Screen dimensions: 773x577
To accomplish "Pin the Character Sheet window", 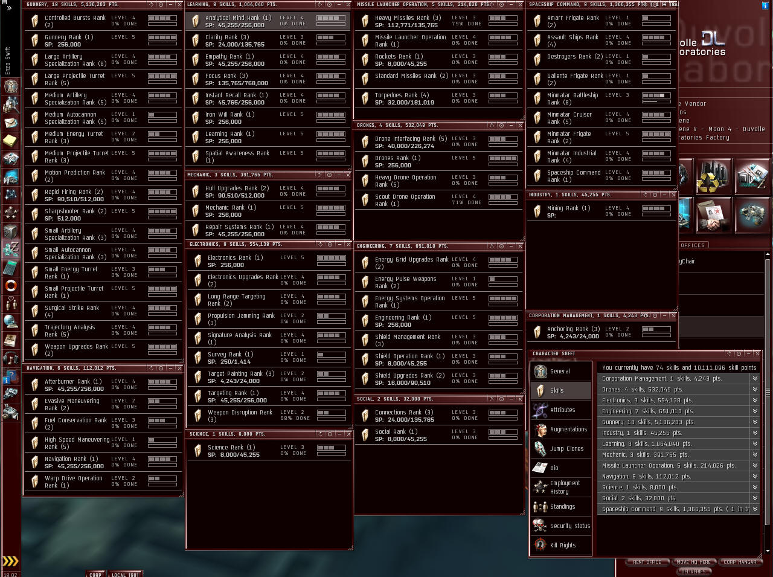I will tap(739, 353).
